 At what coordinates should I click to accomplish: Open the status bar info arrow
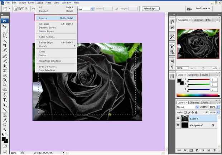(x=63, y=153)
